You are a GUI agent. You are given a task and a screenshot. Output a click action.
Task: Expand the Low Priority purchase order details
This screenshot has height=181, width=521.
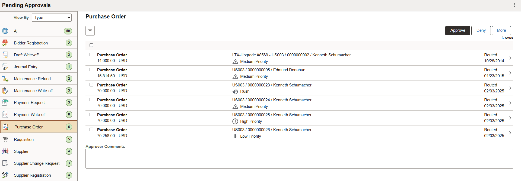(x=510, y=133)
